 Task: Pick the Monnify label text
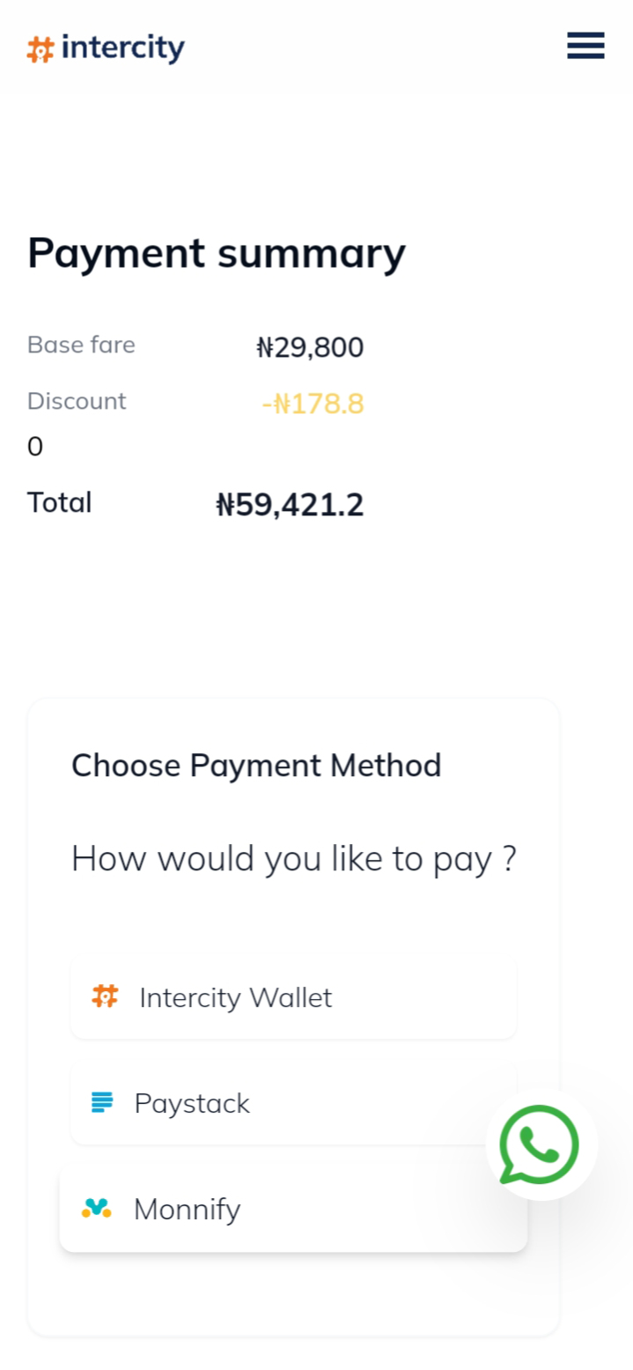coord(187,1209)
